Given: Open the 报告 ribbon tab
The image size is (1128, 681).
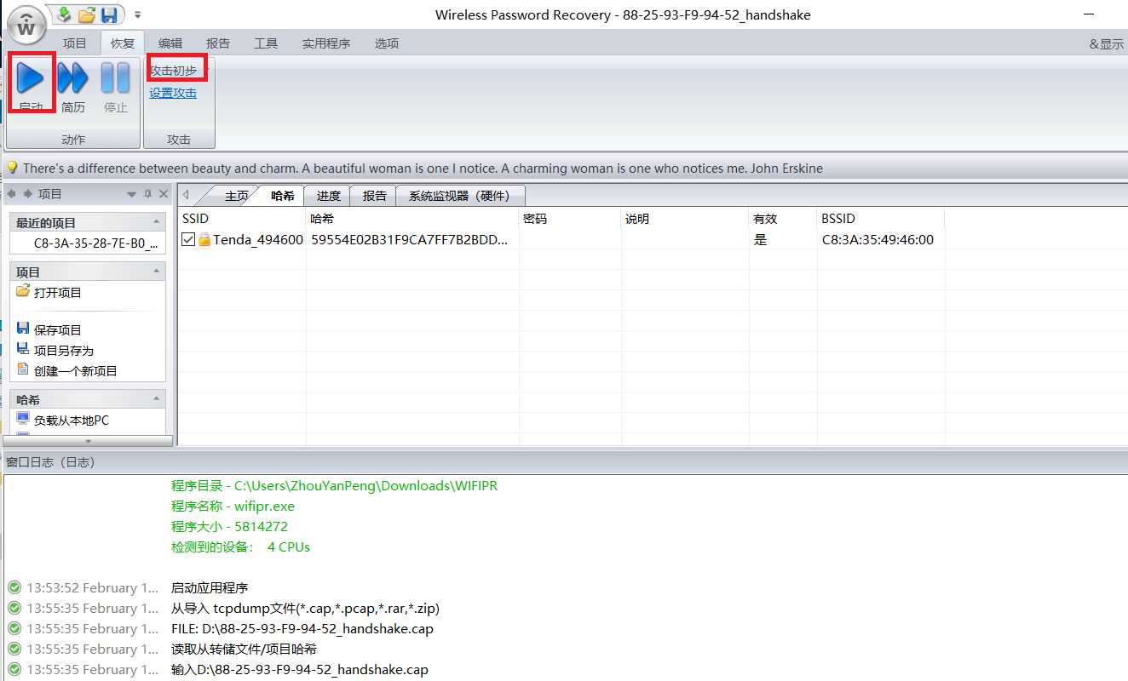Looking at the screenshot, I should point(218,43).
